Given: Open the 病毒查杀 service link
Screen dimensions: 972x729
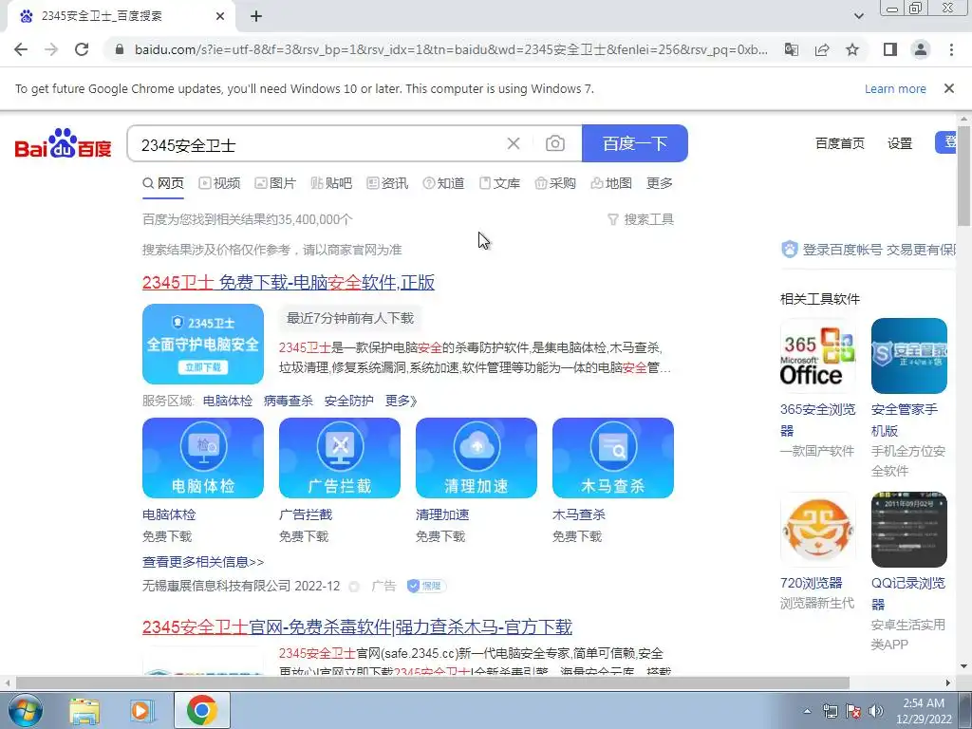Looking at the screenshot, I should [289, 402].
